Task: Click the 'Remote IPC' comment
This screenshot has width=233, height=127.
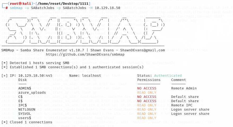Action: 182,105
